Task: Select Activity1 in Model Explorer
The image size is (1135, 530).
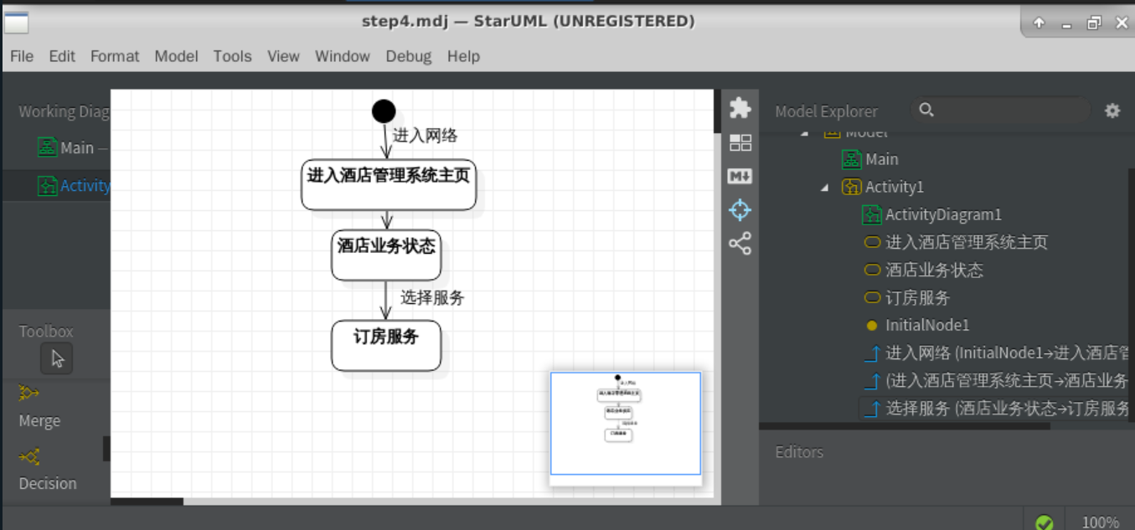Action: (x=895, y=187)
